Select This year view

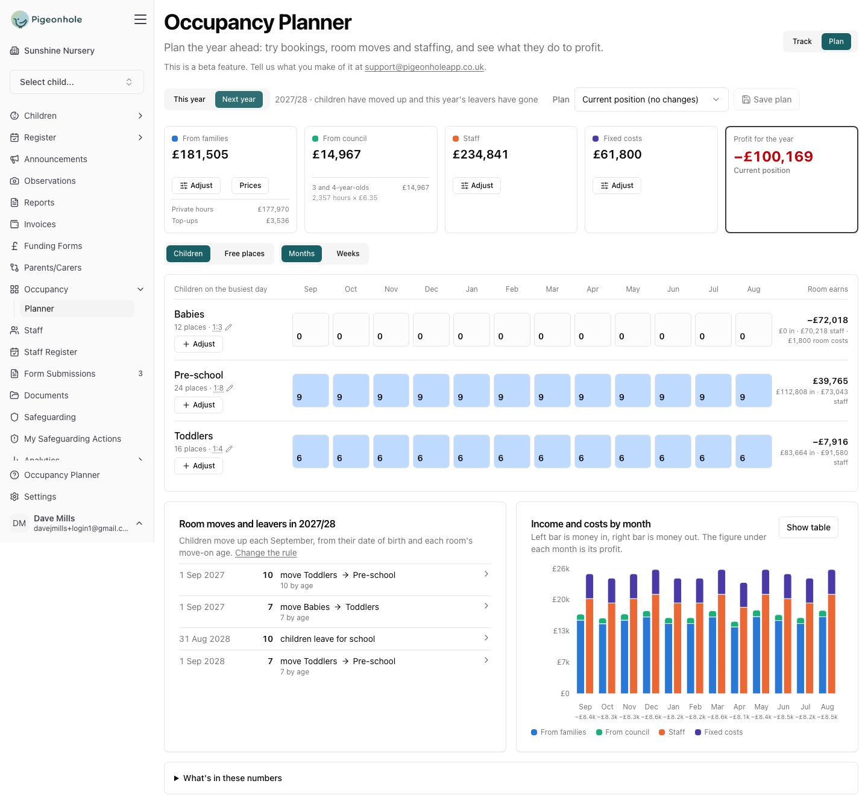189,99
